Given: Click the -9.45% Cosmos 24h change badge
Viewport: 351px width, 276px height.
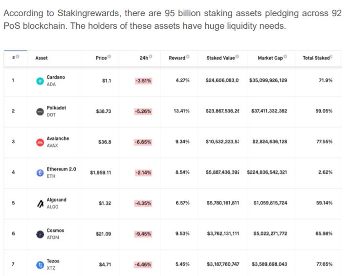Looking at the screenshot, I should pyautogui.click(x=143, y=234).
